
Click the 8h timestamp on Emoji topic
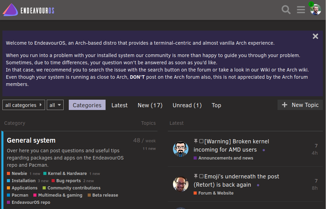tap(315, 188)
